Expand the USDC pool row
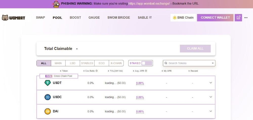The width and height of the screenshot is (253, 120). point(211,97)
